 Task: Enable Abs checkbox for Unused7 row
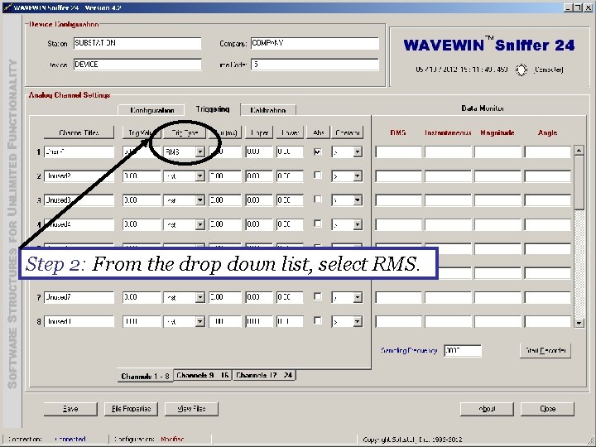coord(318,296)
